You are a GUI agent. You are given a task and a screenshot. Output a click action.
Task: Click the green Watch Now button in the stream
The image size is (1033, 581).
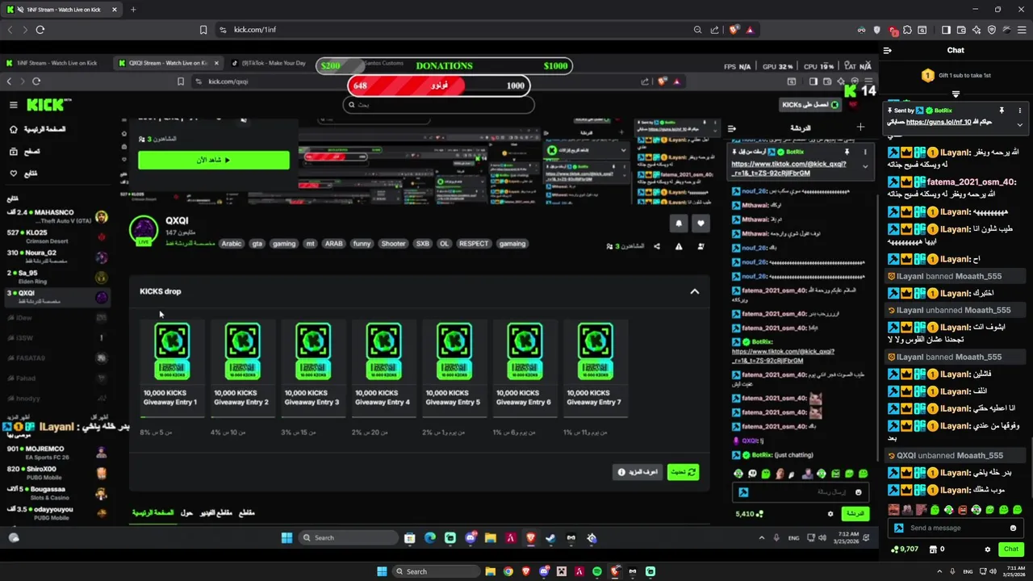[214, 160]
